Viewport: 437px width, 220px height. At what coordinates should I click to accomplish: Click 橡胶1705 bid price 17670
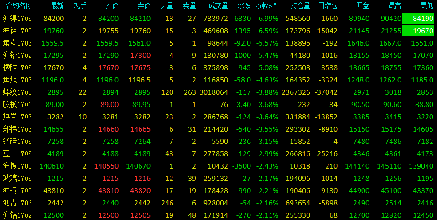109,67
